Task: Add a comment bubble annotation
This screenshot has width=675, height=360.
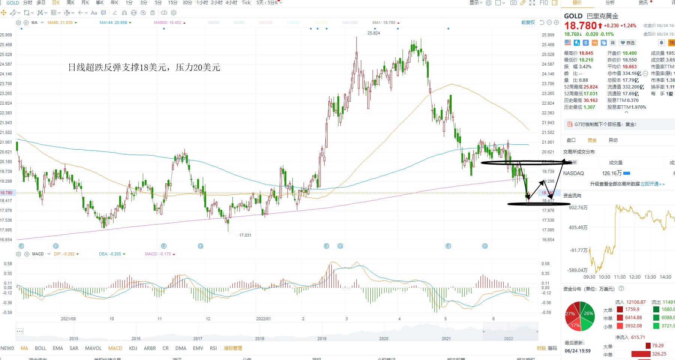Action: point(103,13)
